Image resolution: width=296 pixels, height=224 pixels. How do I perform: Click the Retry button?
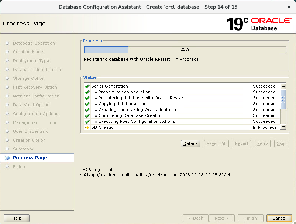tap(262, 143)
